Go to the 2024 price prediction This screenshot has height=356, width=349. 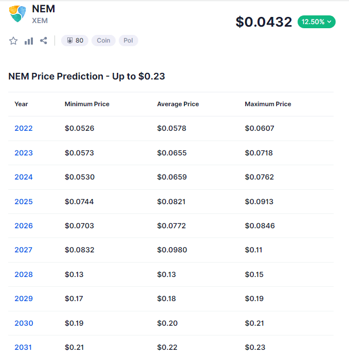tap(24, 177)
